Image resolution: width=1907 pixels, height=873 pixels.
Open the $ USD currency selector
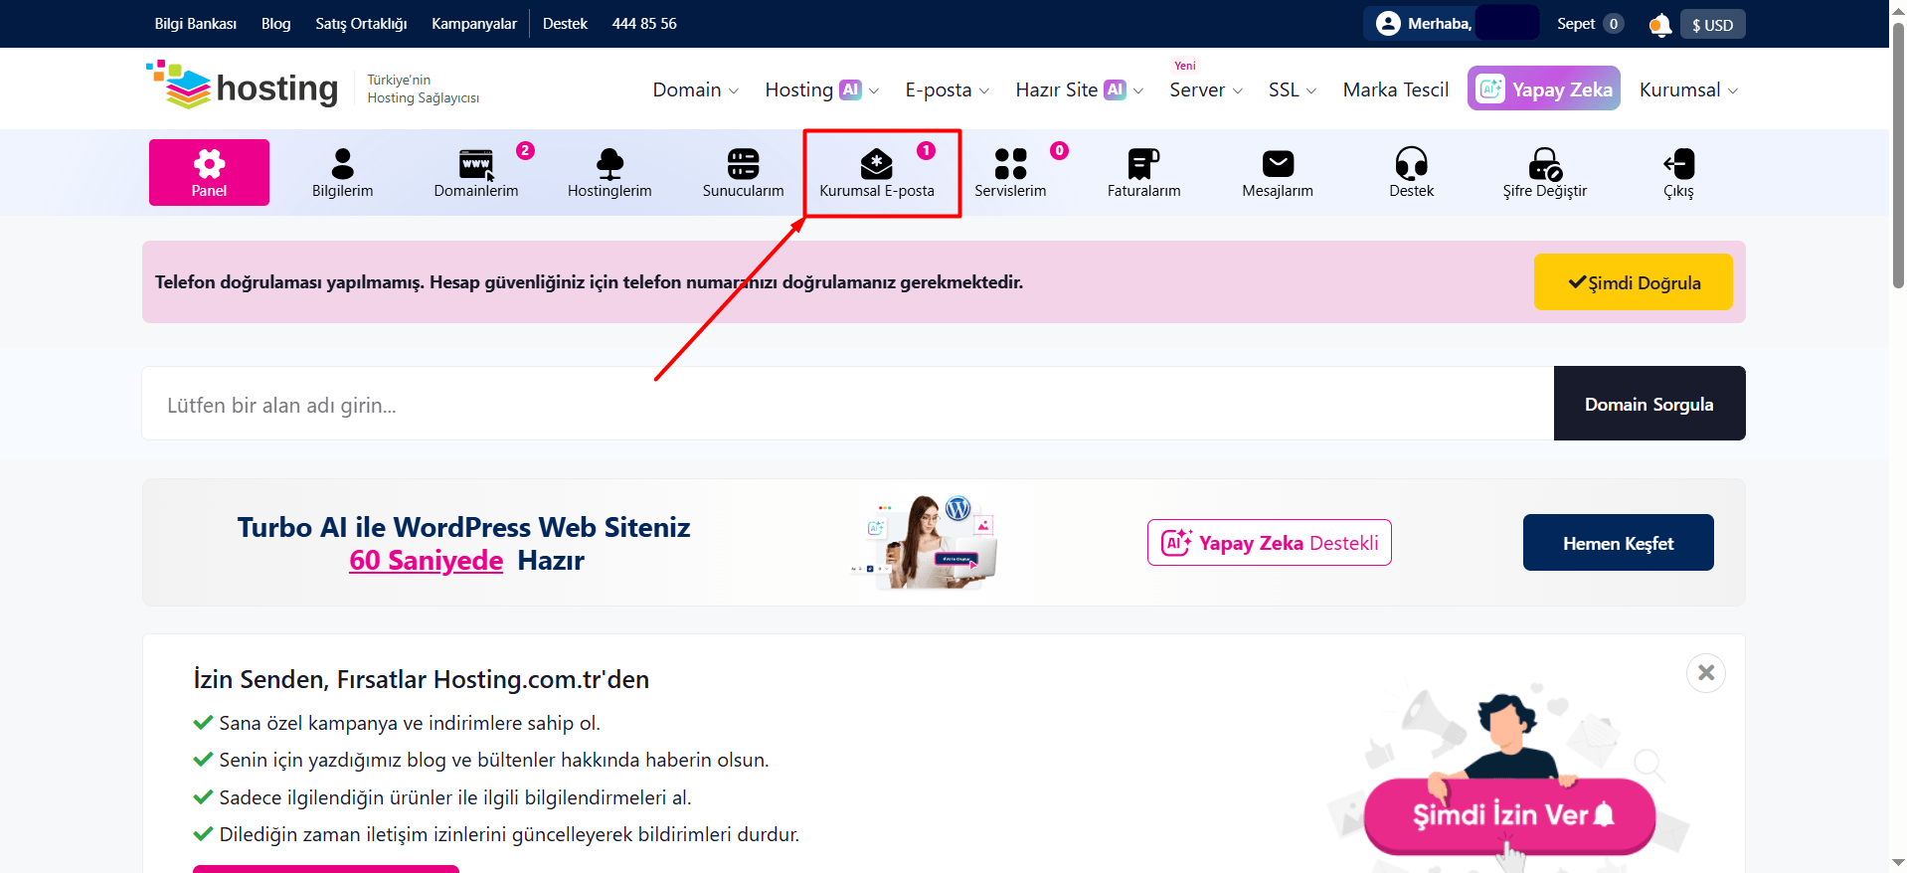pyautogui.click(x=1712, y=25)
